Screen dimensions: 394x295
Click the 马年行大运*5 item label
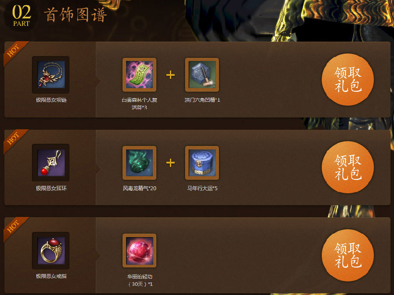(202, 188)
